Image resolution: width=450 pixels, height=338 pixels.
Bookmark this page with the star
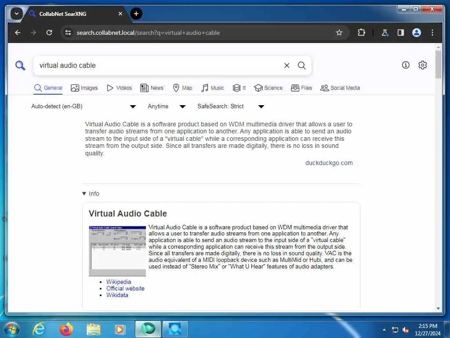[x=339, y=33]
